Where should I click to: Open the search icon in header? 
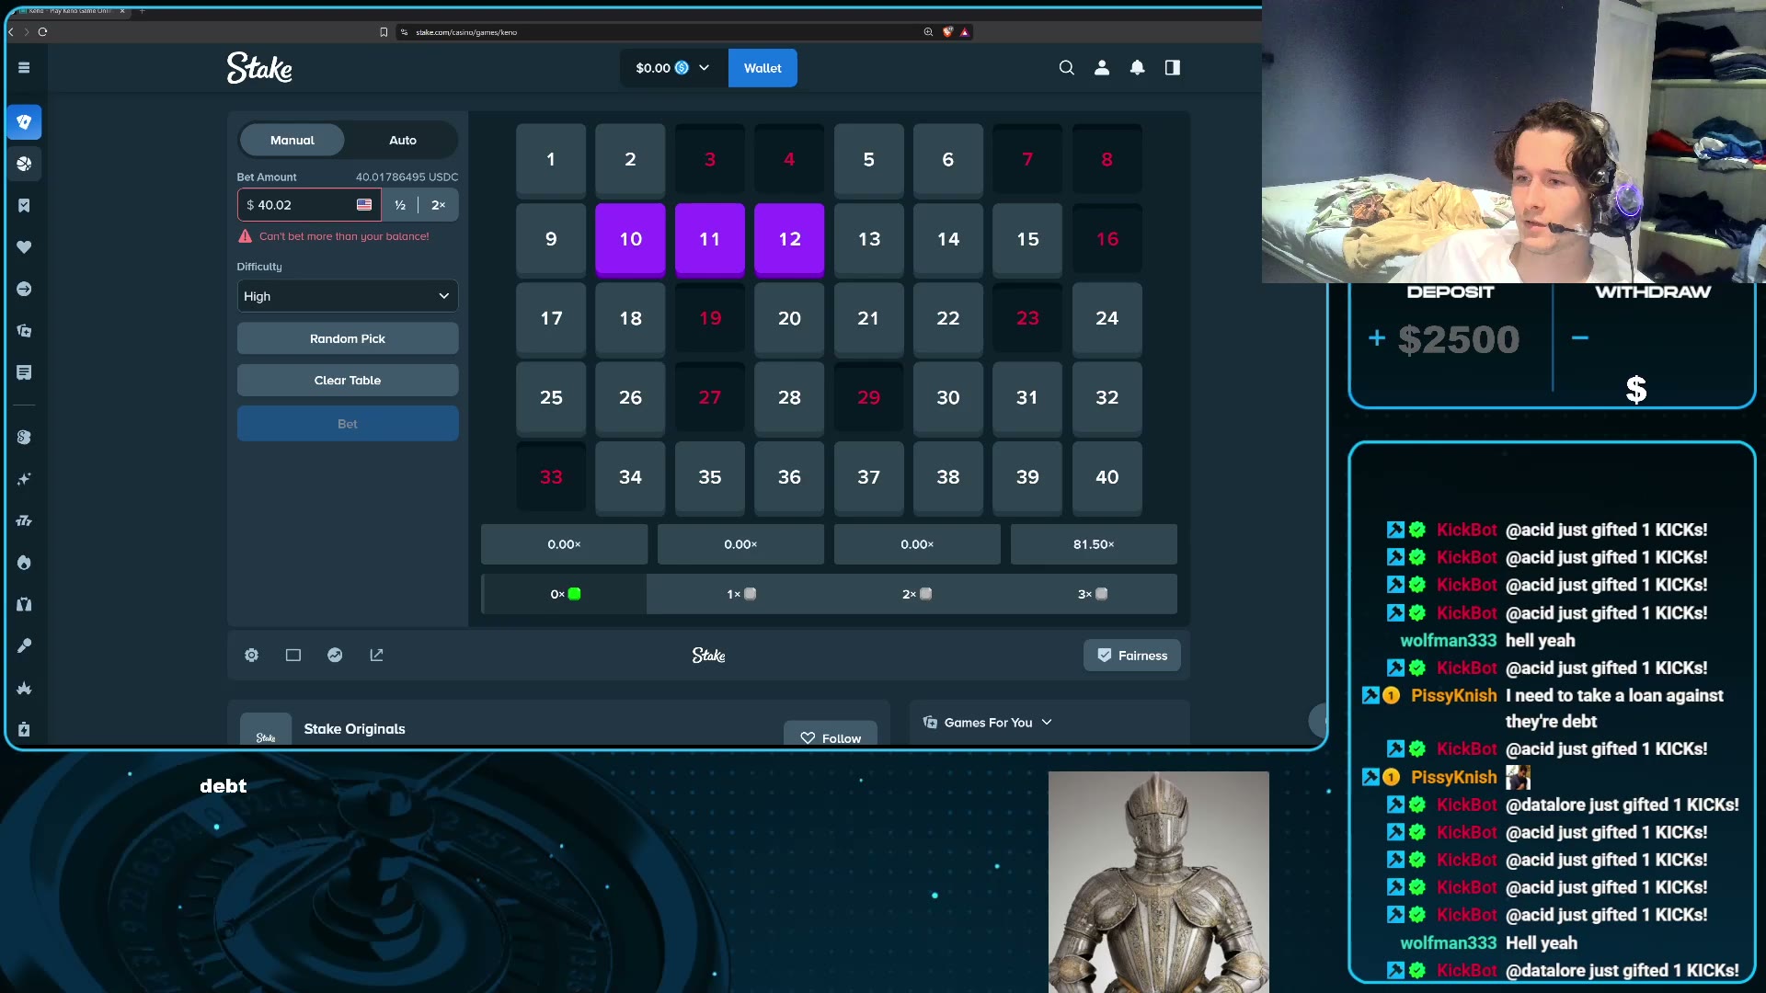tap(1066, 67)
